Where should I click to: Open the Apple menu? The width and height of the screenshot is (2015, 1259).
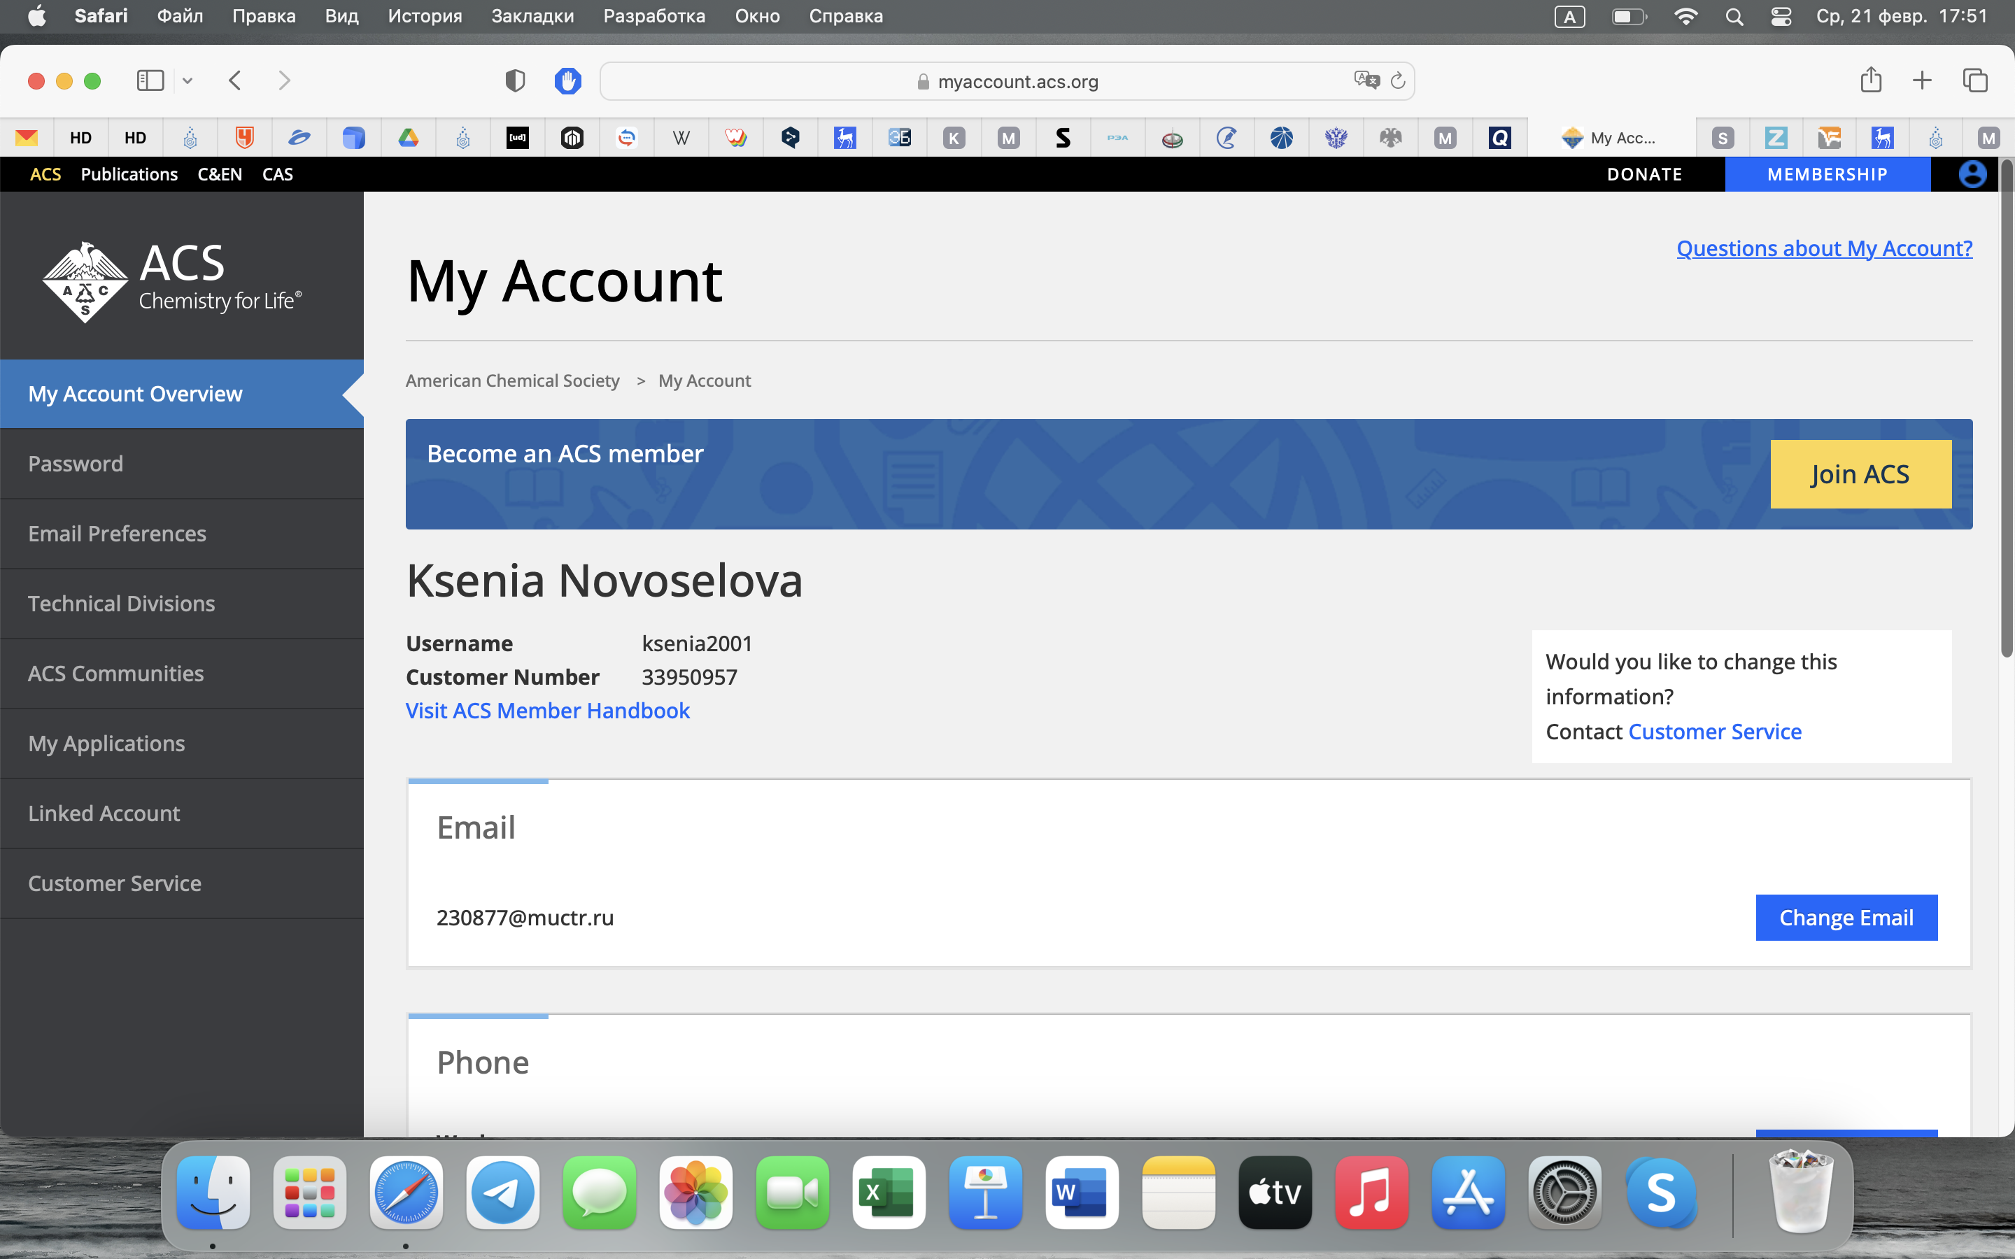tap(36, 16)
